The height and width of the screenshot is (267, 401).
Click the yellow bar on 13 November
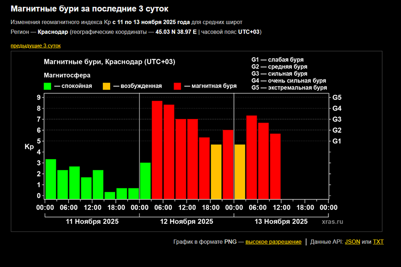(x=240, y=172)
